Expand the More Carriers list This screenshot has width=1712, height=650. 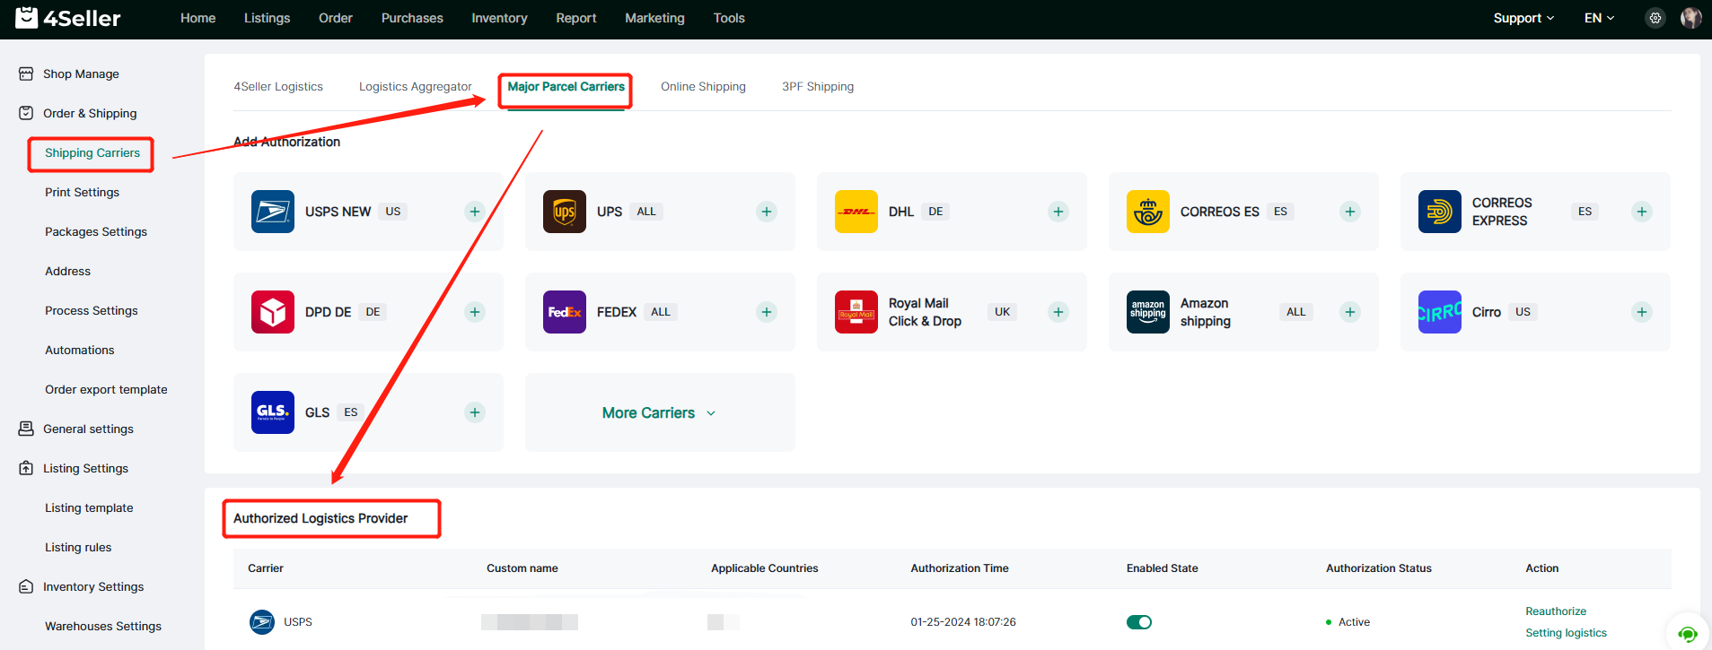(x=659, y=412)
